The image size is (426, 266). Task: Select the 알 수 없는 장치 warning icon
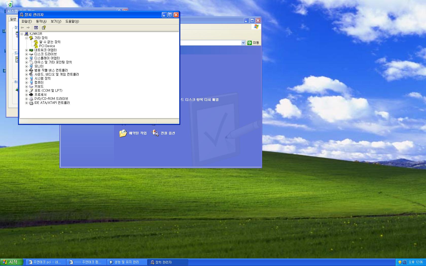coord(36,42)
